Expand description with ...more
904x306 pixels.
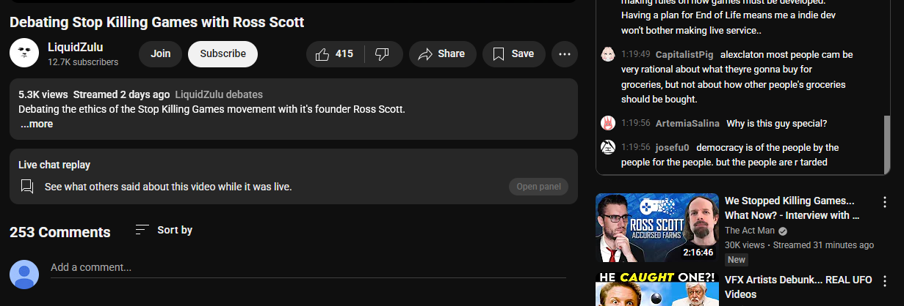pos(37,124)
